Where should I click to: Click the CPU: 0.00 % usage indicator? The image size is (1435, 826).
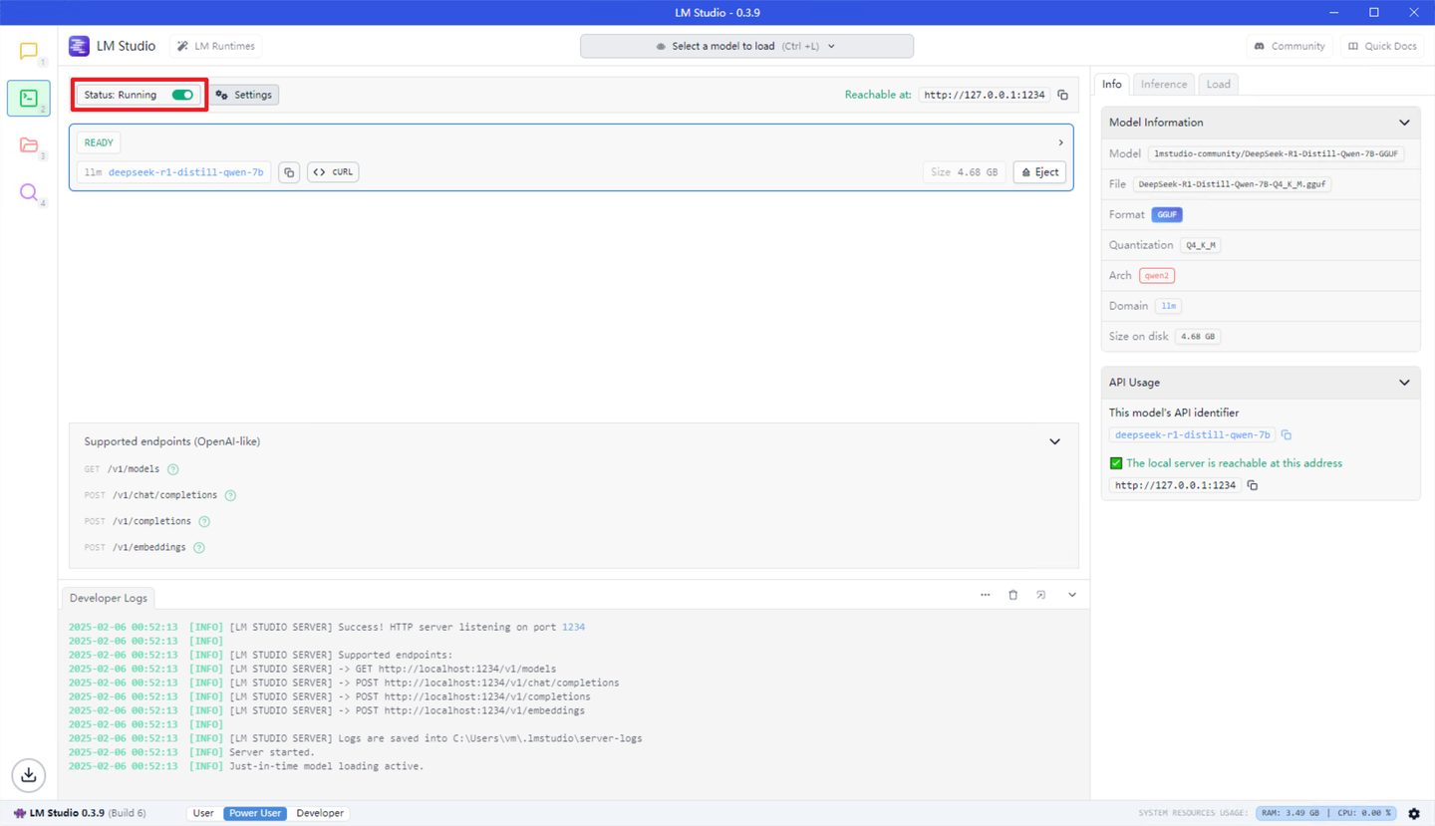click(1363, 813)
